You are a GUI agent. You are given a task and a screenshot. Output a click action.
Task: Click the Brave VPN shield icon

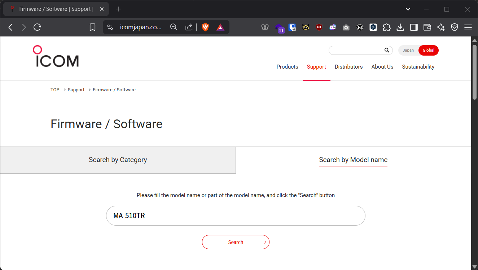coord(455,27)
